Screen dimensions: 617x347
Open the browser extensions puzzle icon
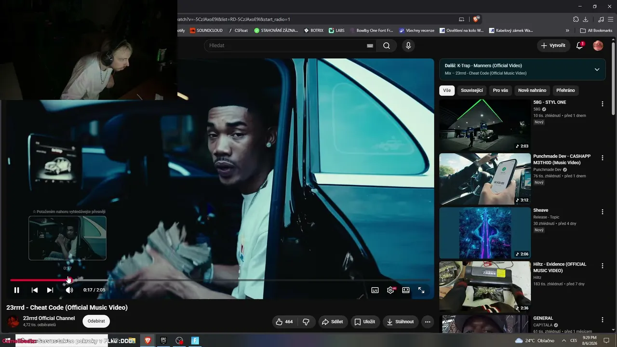tap(576, 19)
